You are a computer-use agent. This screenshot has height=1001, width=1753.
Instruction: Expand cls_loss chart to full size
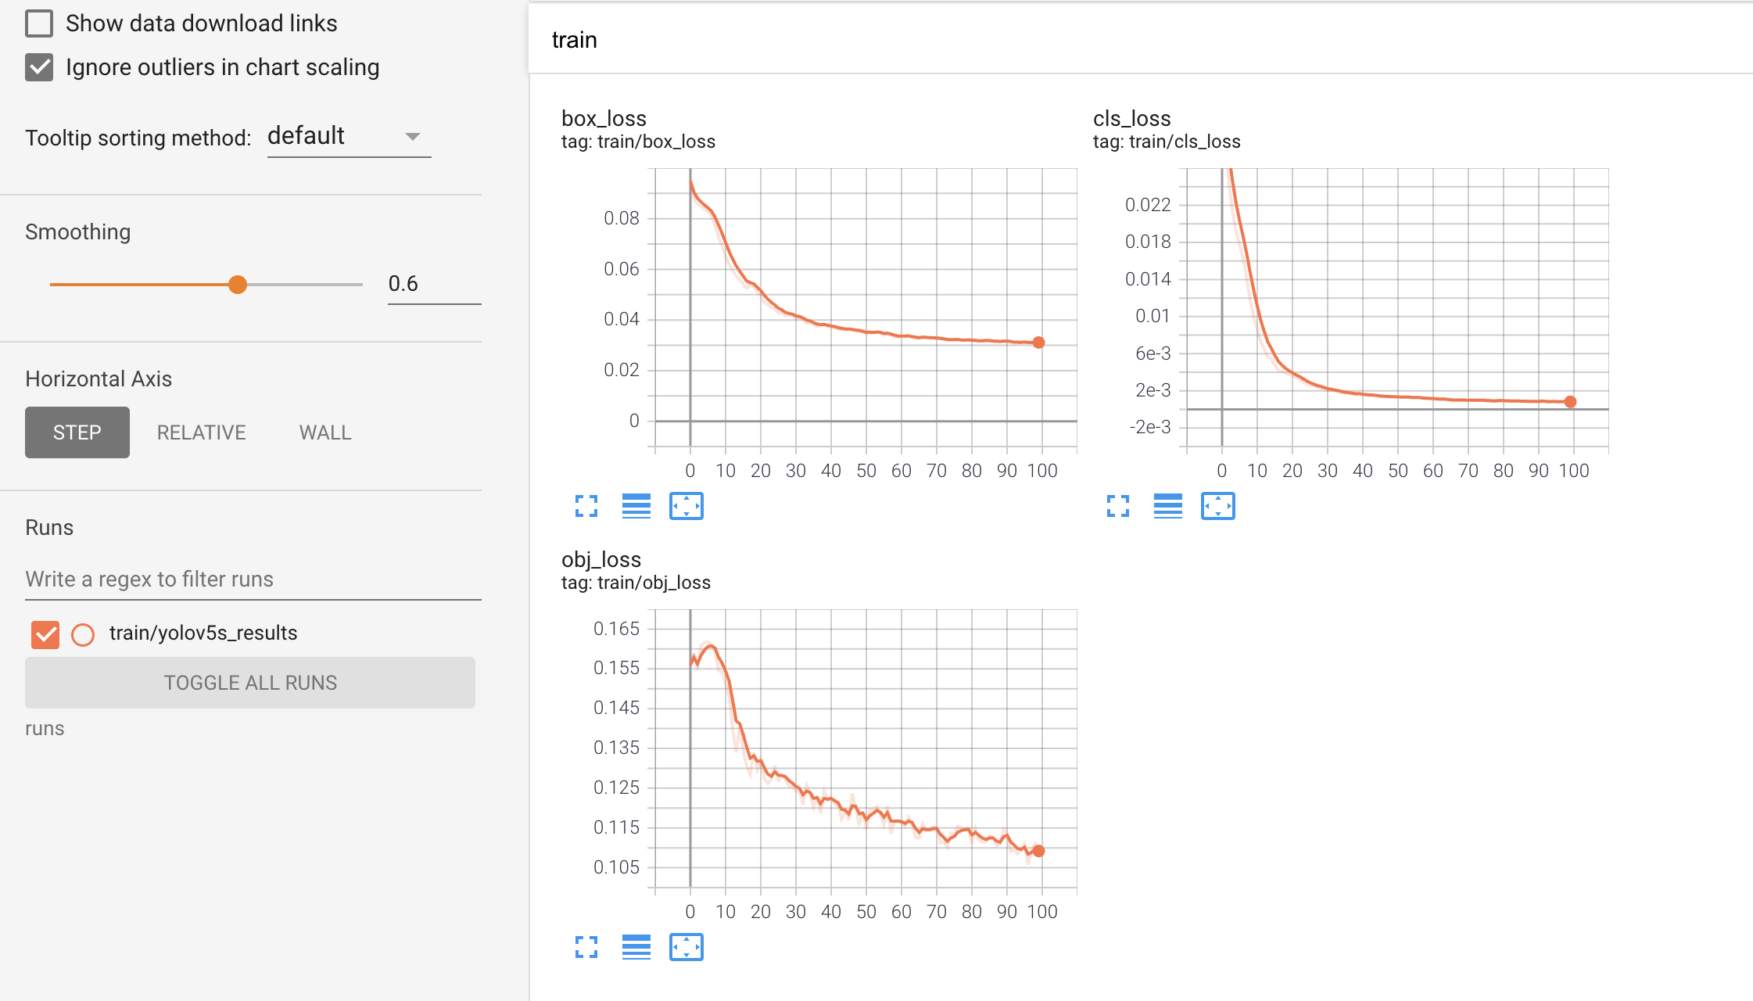[1118, 507]
